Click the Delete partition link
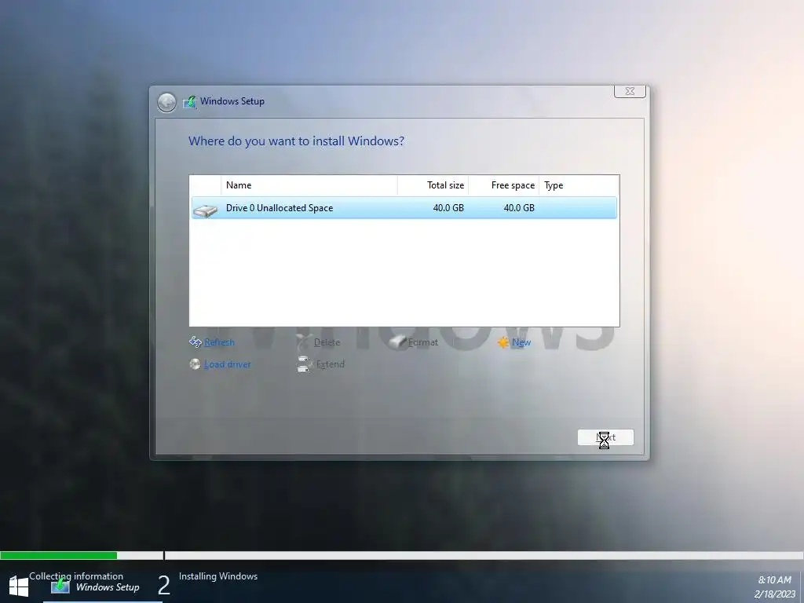Viewport: 804px width, 603px height. (x=327, y=342)
